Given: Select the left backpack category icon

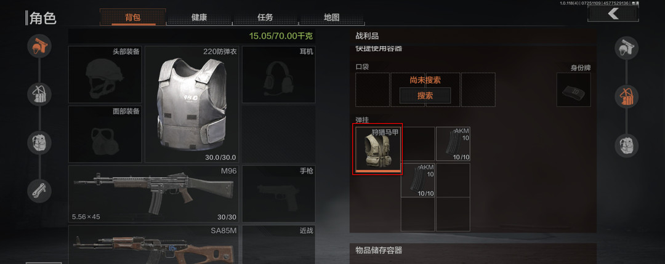Looking at the screenshot, I should point(39,143).
